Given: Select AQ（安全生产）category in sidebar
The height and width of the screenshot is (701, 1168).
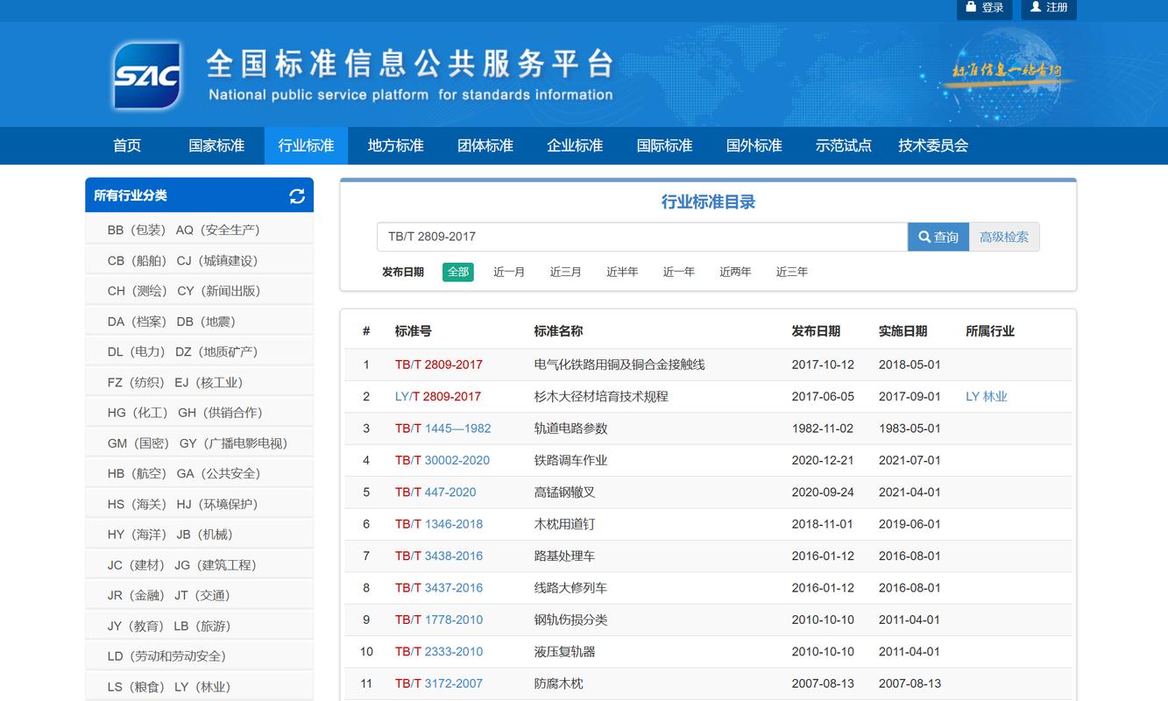Looking at the screenshot, I should tap(217, 230).
